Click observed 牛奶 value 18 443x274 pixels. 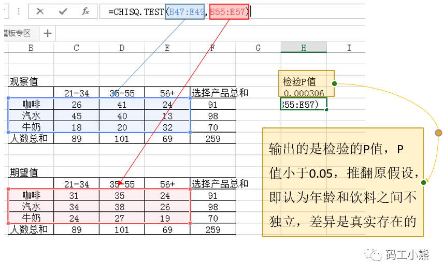tap(76, 127)
